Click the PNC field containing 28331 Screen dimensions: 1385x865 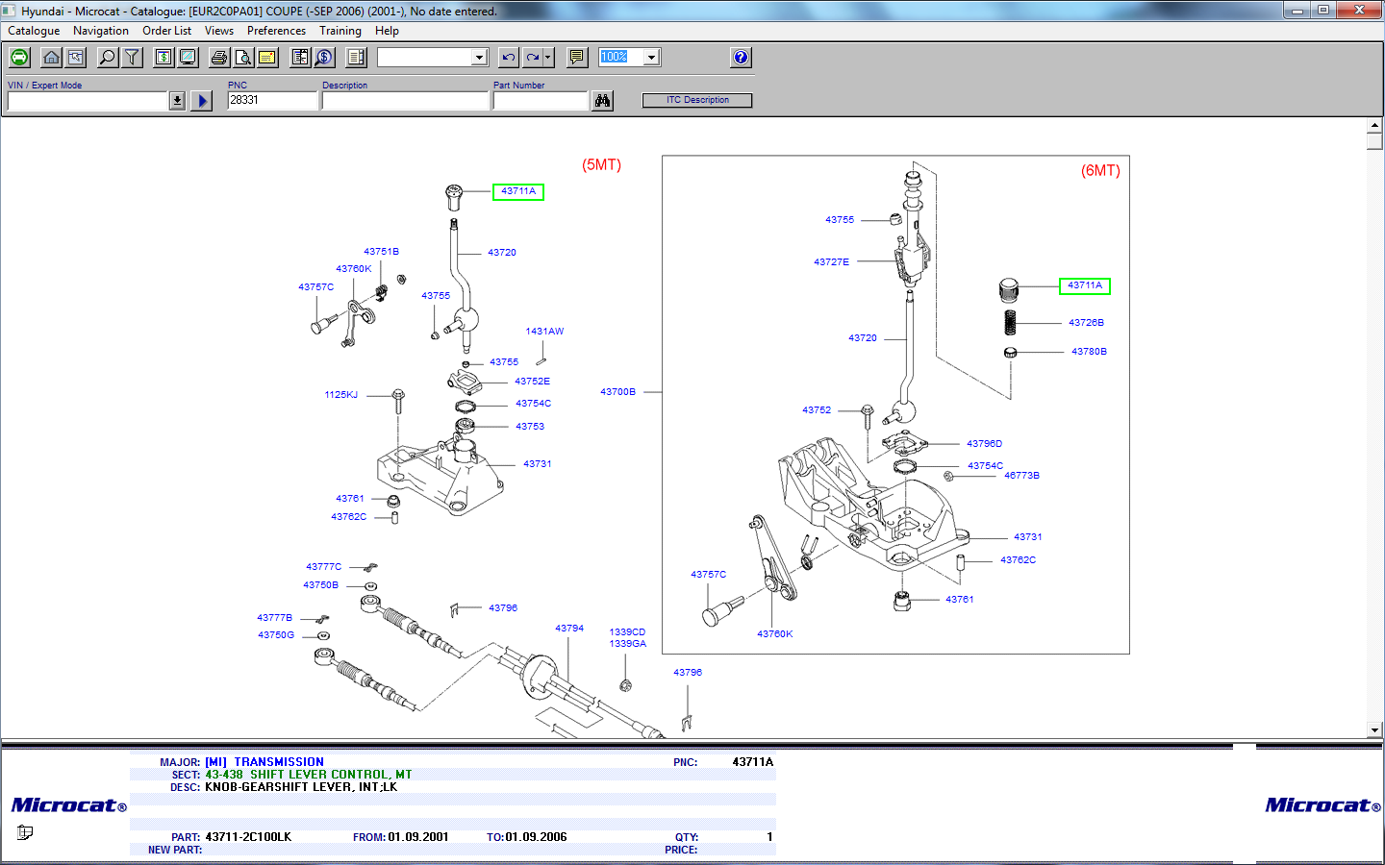point(272,101)
